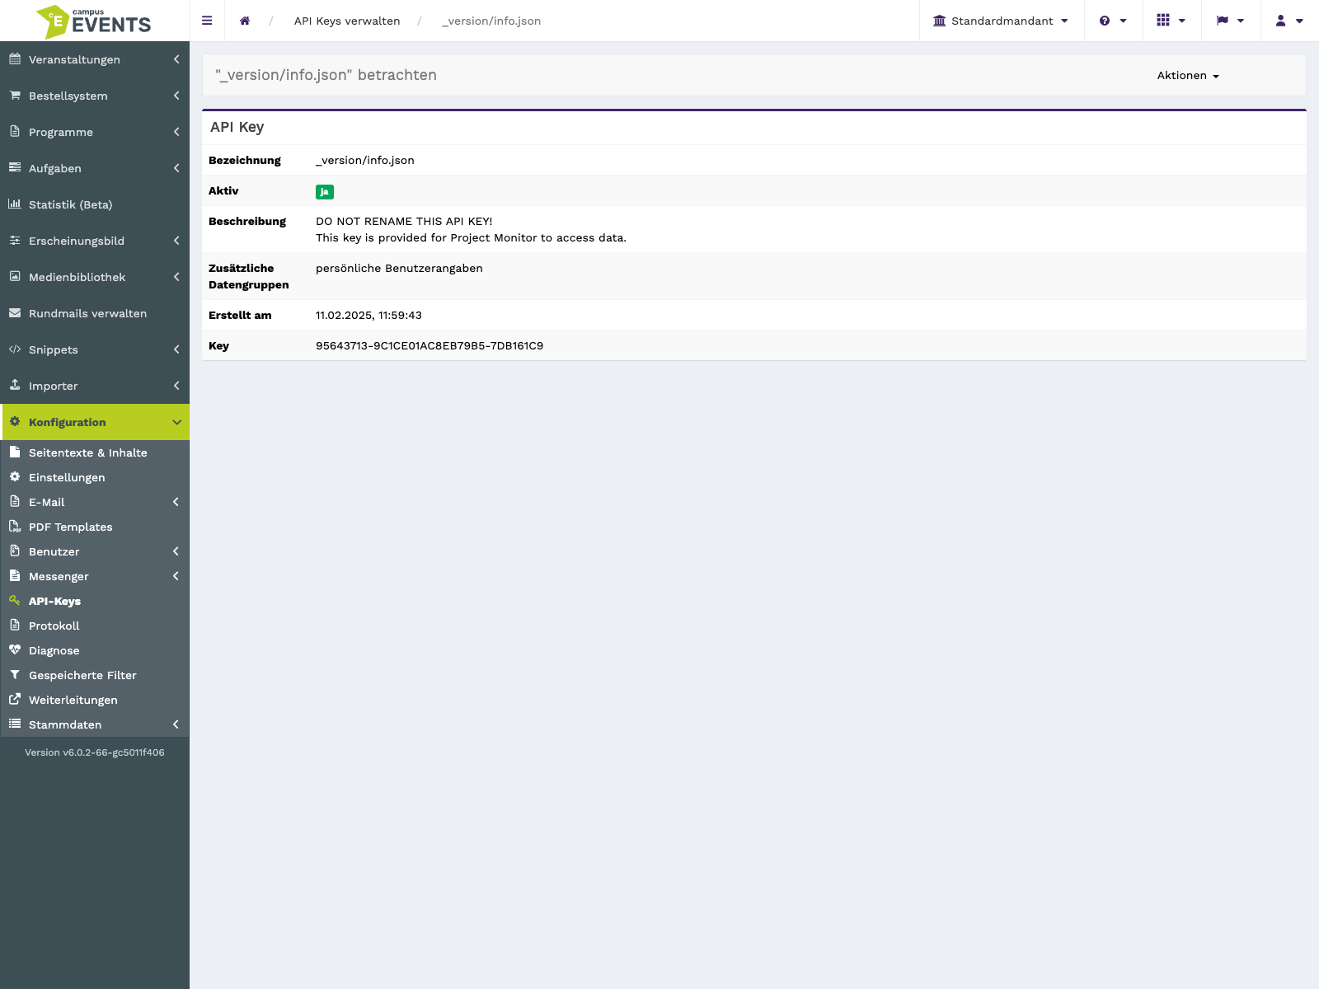Click the creation date 11.02.2025, 11:59:43
1319x989 pixels.
[368, 315]
